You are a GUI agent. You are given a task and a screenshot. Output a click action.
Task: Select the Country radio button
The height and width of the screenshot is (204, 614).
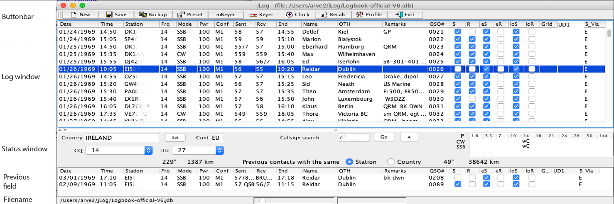391,162
